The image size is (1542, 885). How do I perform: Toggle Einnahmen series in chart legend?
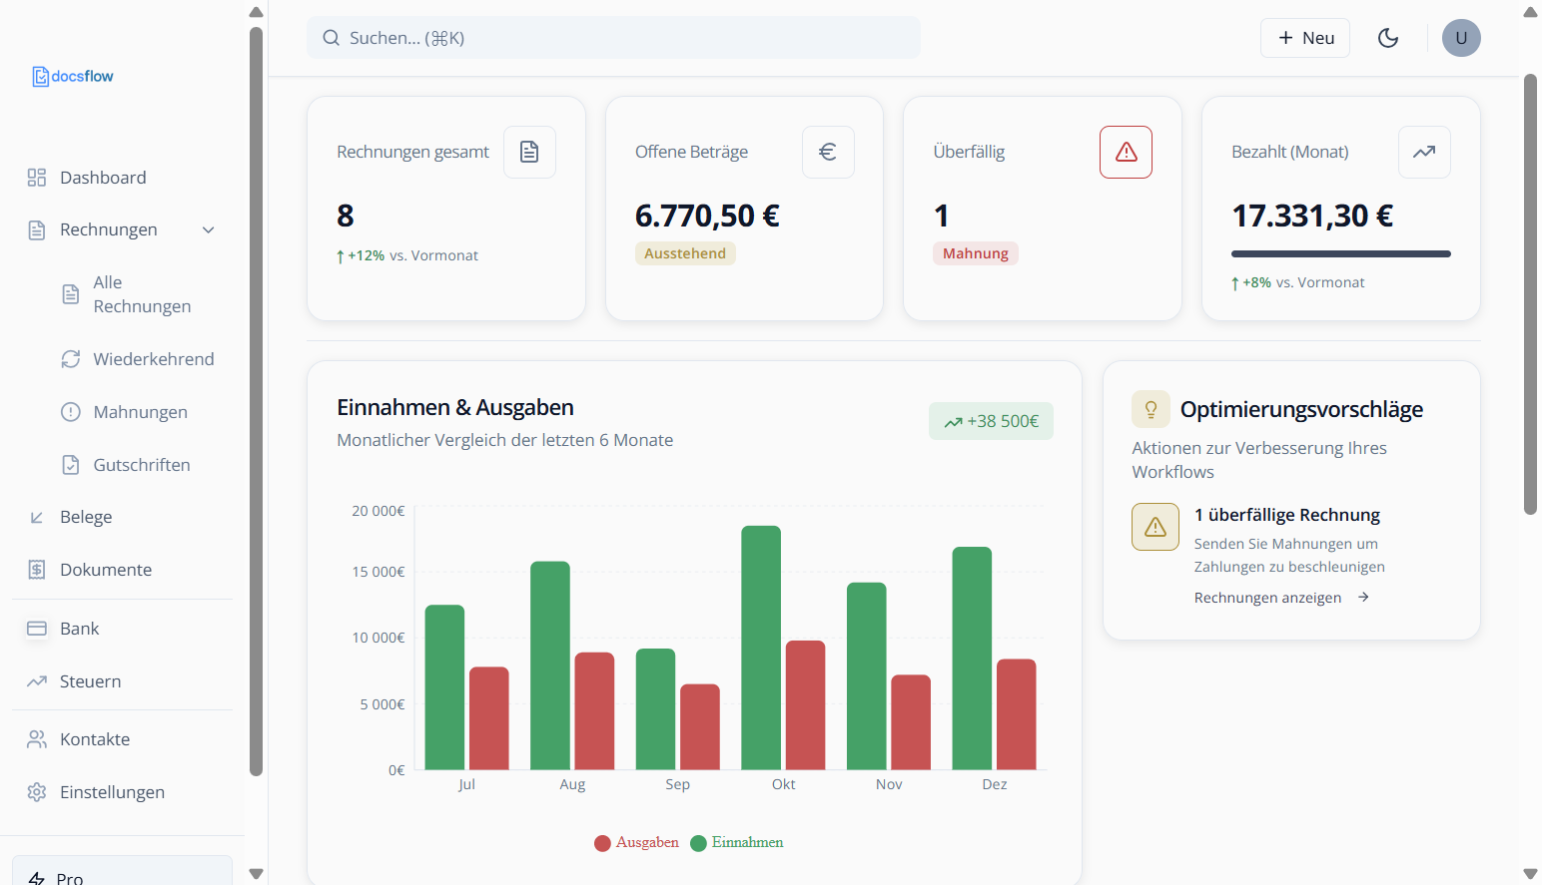point(737,843)
